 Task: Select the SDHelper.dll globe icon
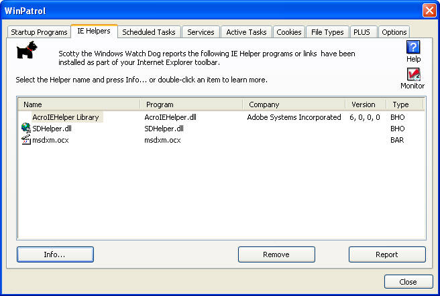(26, 128)
